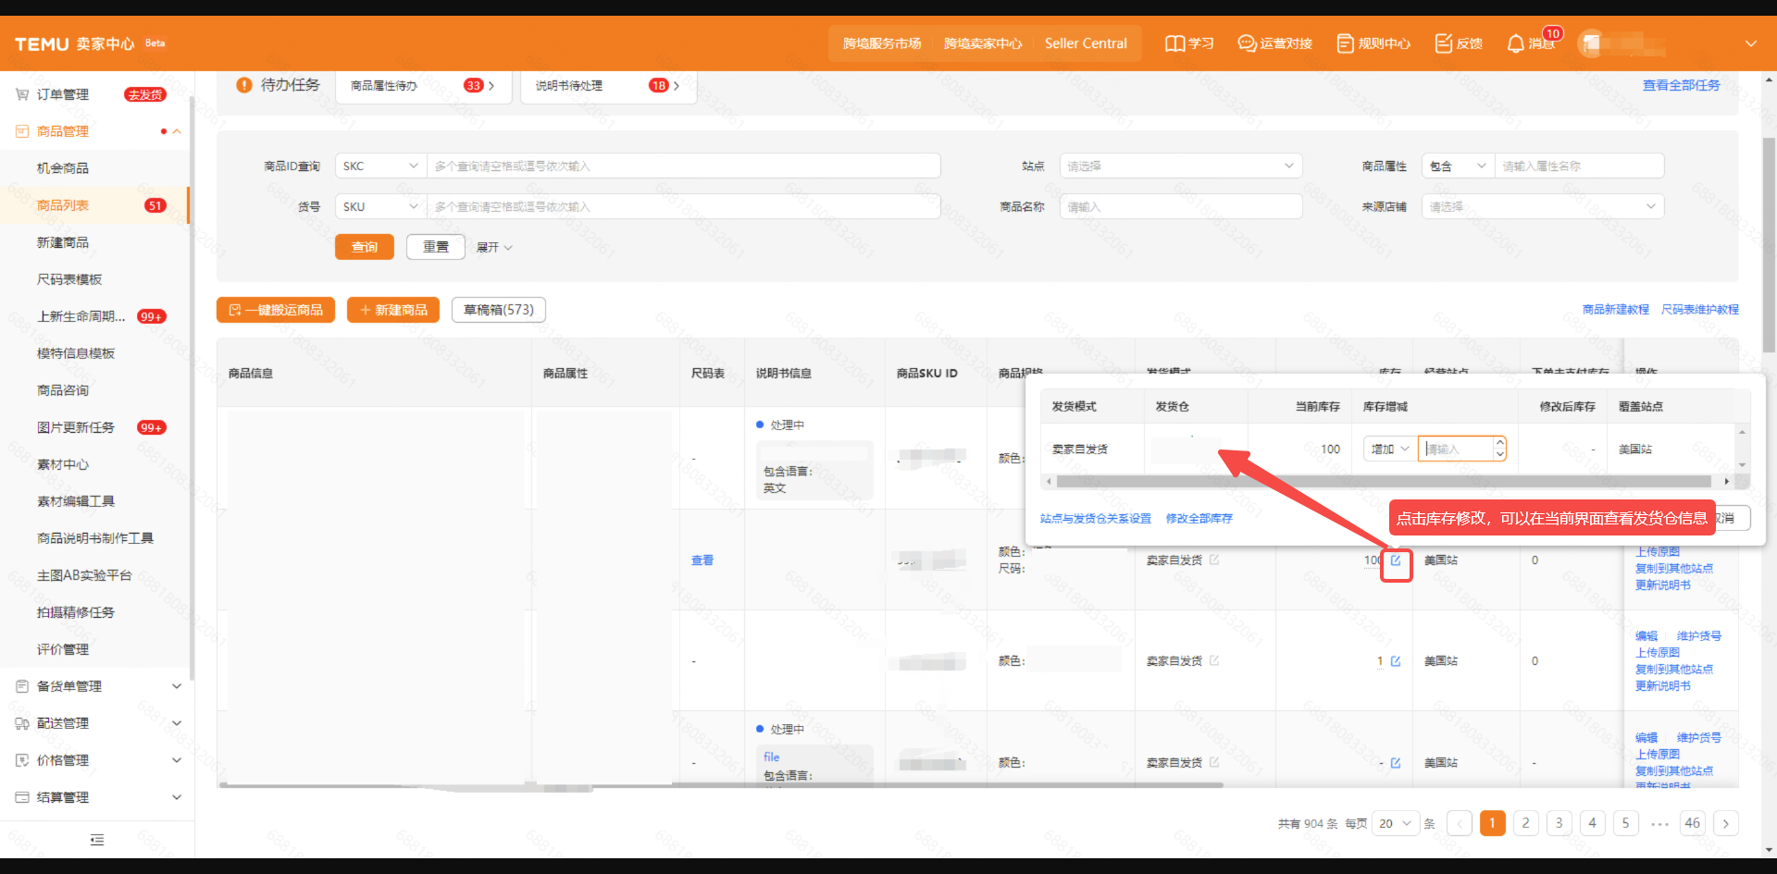Collapse the 商品管理 sidebar section
Viewport: 1777px width, 874px height.
tap(177, 131)
